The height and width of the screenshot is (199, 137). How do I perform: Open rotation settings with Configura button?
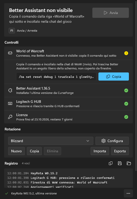[x=112, y=141]
